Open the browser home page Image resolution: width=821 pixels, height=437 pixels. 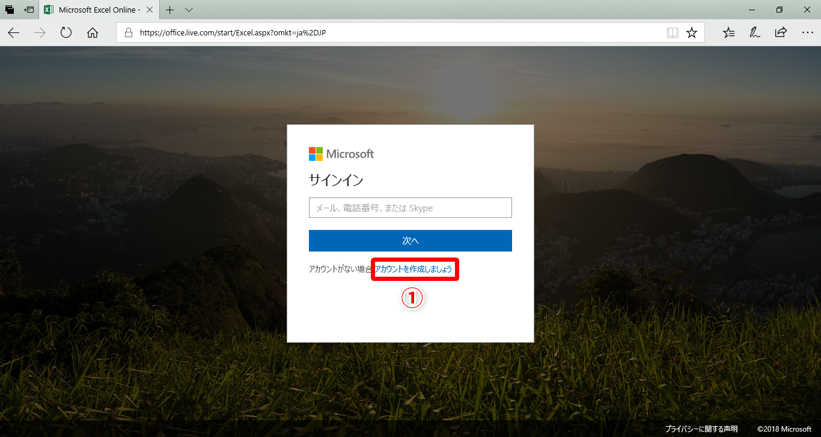tap(93, 33)
